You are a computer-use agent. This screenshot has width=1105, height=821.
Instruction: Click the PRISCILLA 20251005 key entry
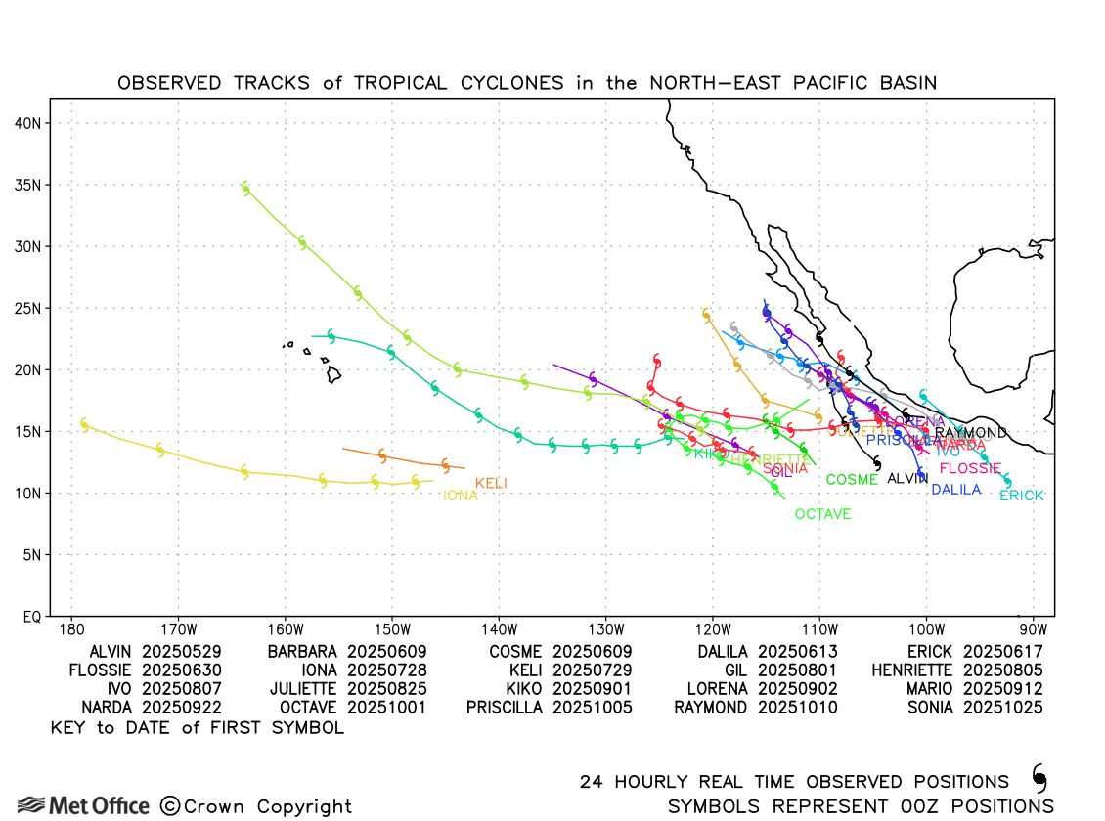pos(549,708)
